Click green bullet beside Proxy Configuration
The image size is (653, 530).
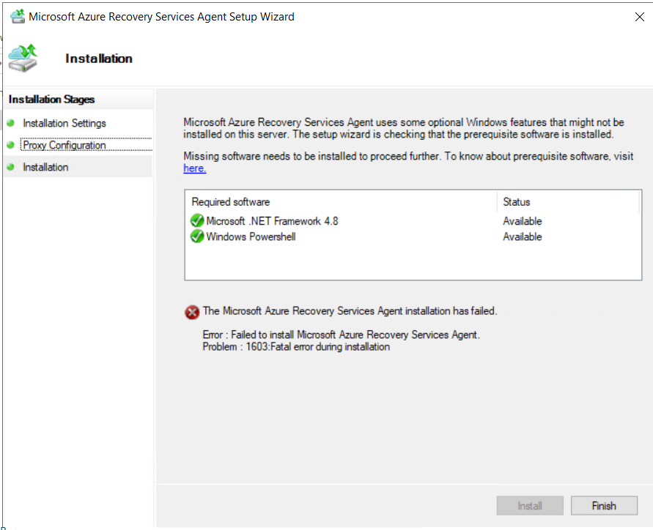click(11, 145)
